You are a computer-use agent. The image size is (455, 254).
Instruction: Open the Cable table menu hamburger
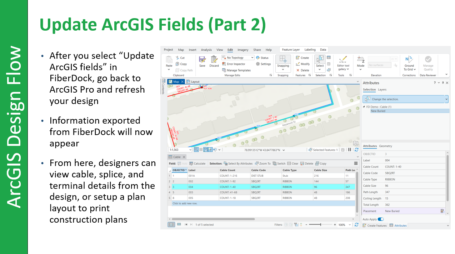pyautogui.click(x=356, y=164)
